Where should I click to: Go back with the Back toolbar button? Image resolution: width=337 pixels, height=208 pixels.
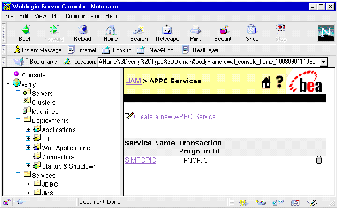[25, 33]
